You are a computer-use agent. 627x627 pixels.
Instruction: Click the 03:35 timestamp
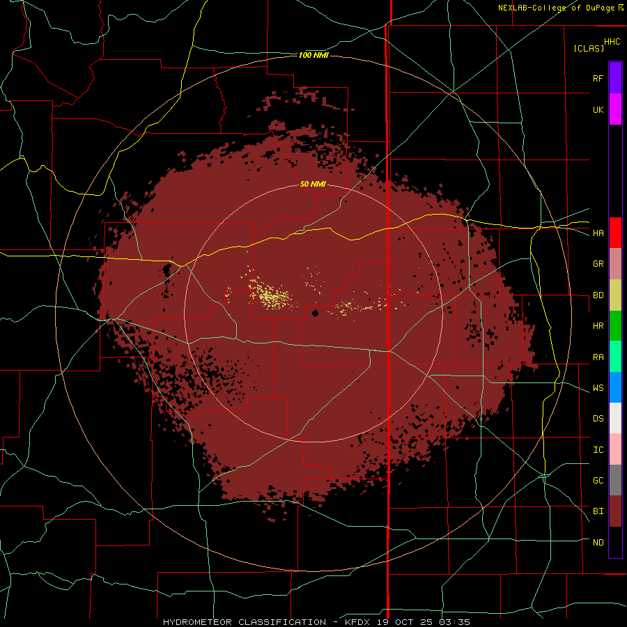coord(455,622)
